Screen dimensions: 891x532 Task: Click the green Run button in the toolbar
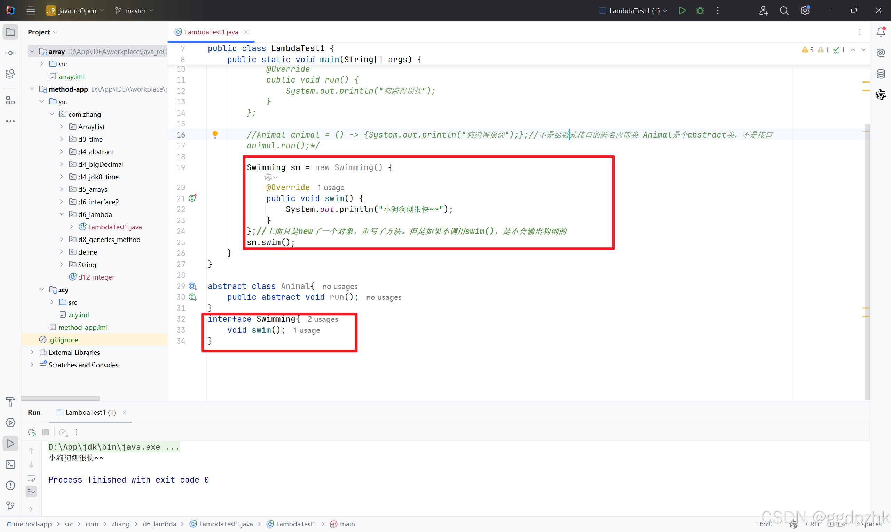coord(682,10)
